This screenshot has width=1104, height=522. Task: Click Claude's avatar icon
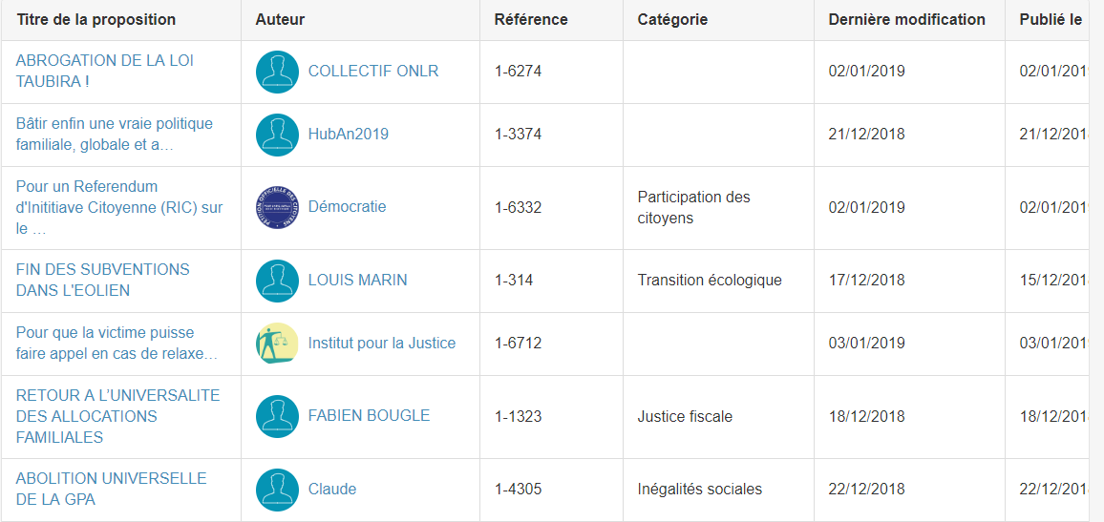[277, 490]
